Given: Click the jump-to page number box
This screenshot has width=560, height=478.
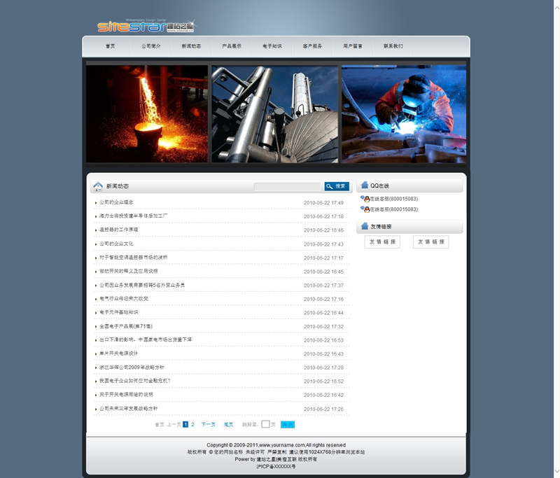Looking at the screenshot, I should (x=266, y=424).
